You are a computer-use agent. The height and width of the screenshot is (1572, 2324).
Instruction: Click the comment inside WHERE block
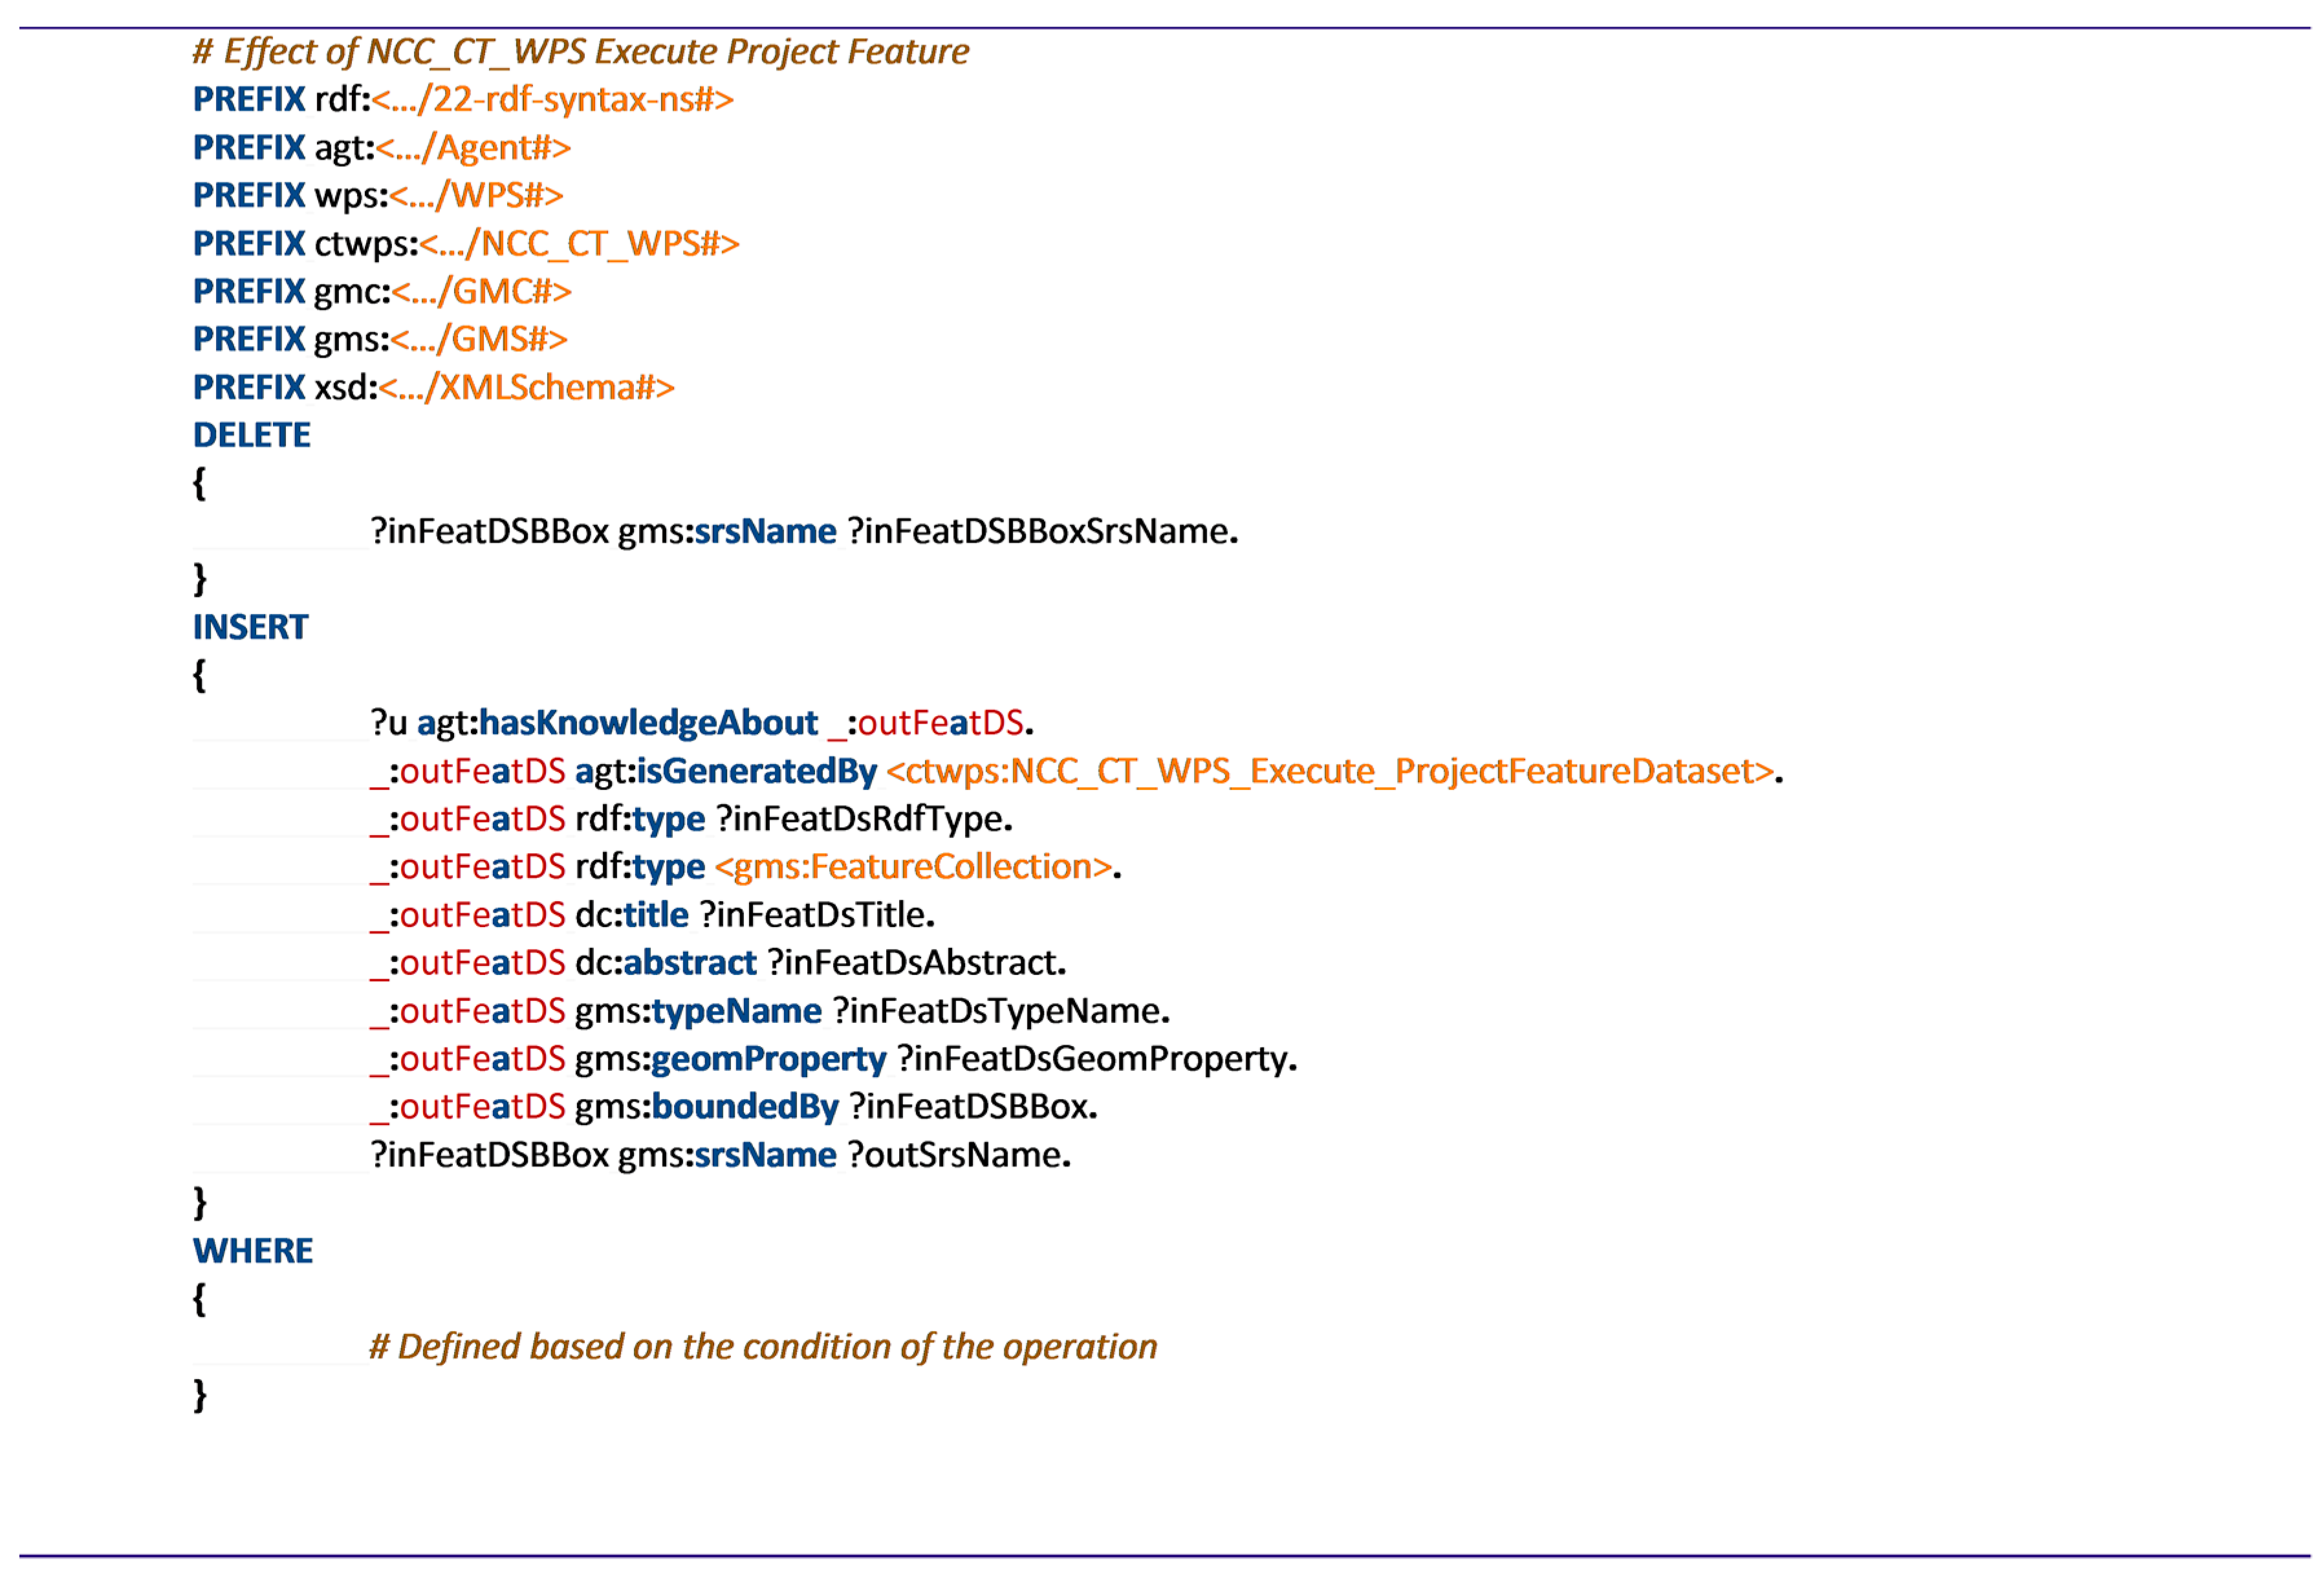pos(762,1347)
